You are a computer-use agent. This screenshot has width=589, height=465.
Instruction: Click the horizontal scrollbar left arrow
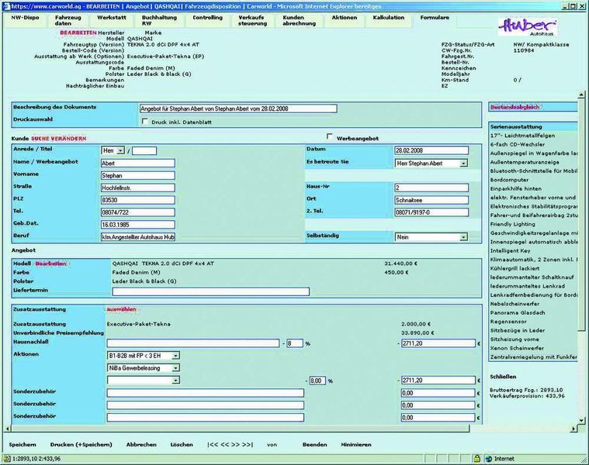click(8, 429)
